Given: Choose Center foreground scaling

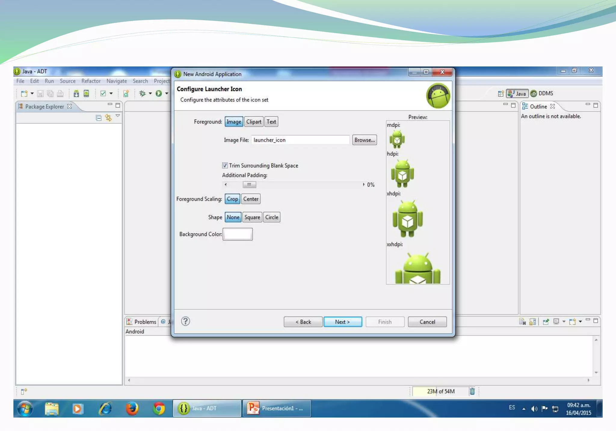Looking at the screenshot, I should 251,199.
